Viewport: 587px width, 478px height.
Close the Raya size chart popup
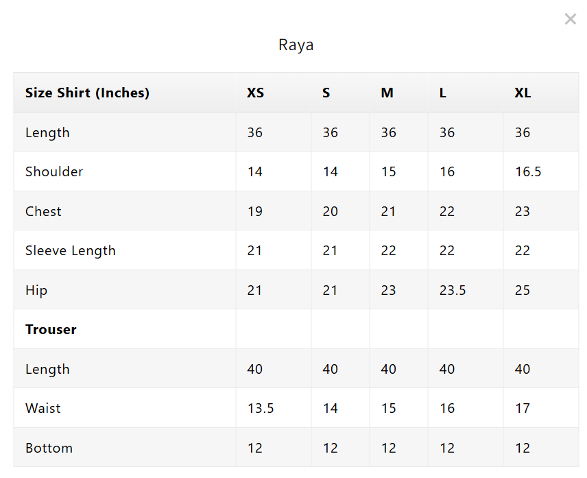click(x=570, y=19)
